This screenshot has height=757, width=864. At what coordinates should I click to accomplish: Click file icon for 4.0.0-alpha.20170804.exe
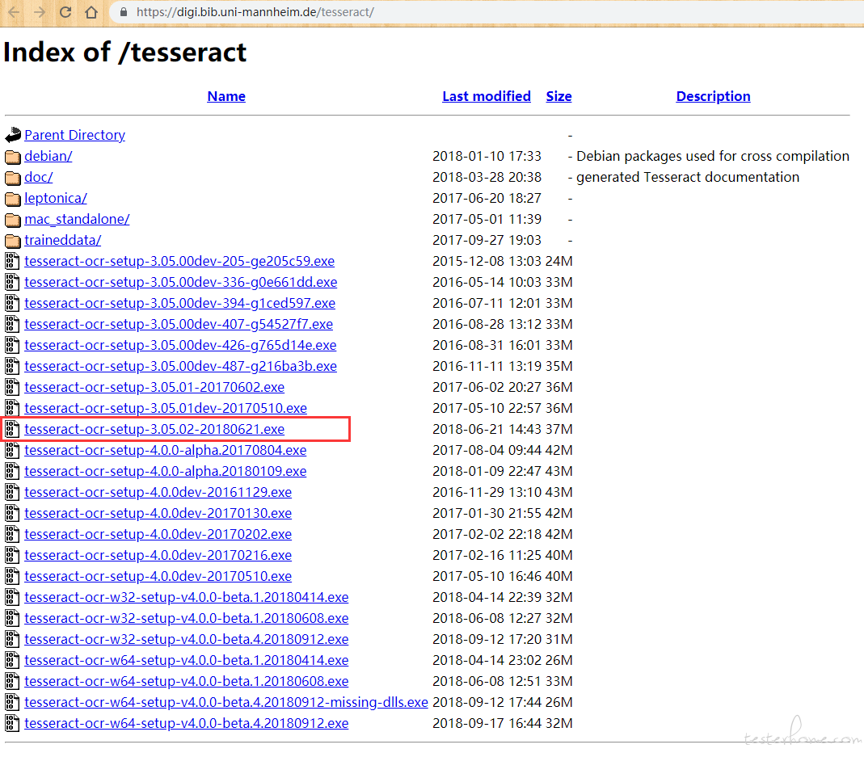[x=12, y=450]
